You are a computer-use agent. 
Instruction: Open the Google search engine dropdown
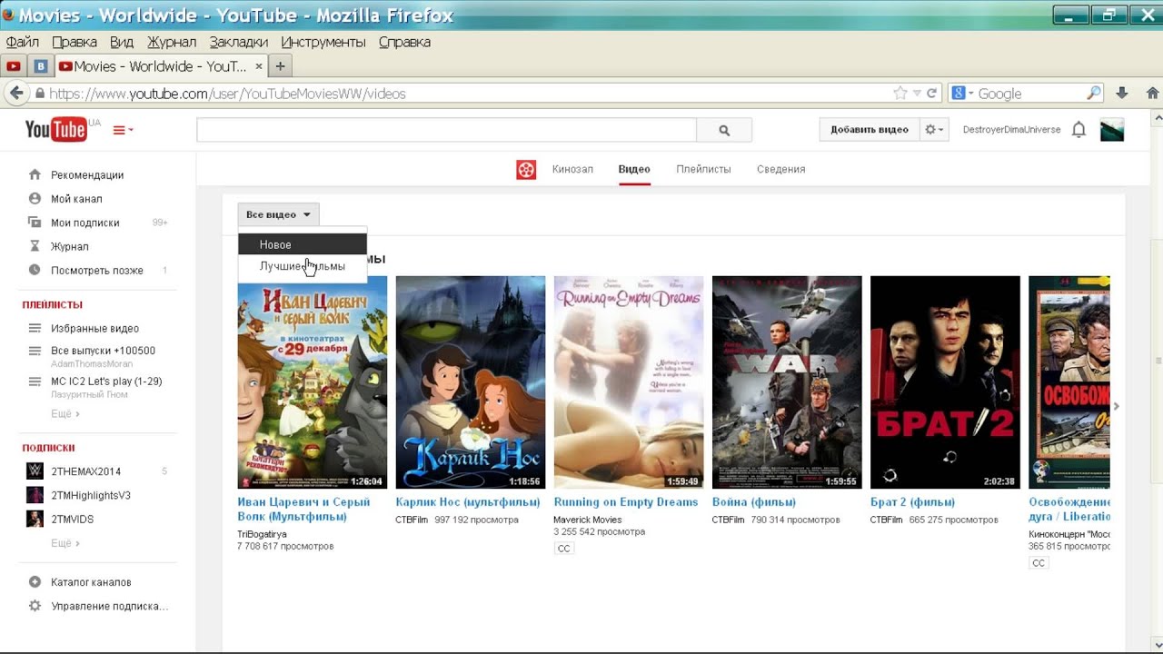962,93
